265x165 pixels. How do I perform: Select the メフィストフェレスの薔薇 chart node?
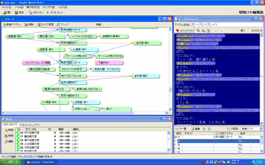tap(36, 63)
